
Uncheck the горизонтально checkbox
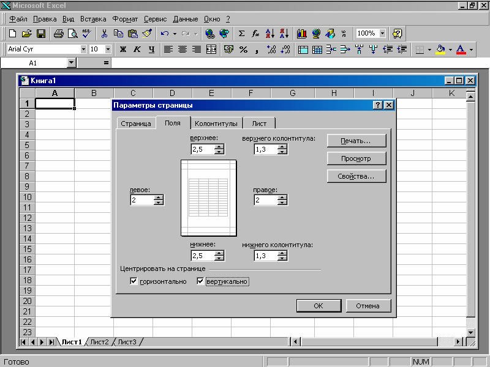[134, 281]
